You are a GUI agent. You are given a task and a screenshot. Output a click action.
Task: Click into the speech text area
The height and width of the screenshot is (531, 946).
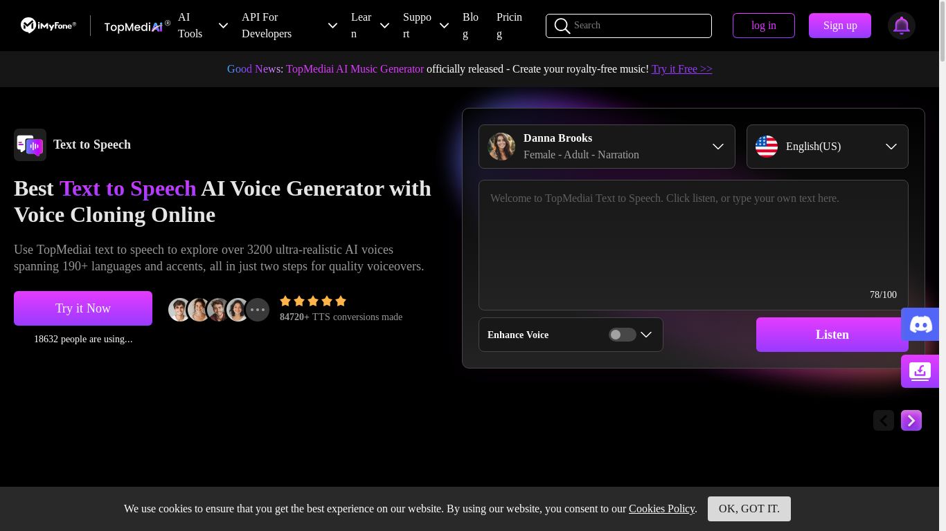[x=693, y=245]
